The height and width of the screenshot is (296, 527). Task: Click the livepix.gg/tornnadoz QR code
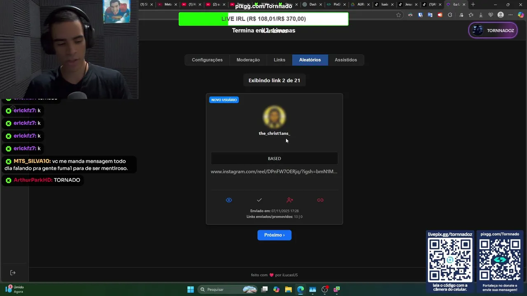450,260
